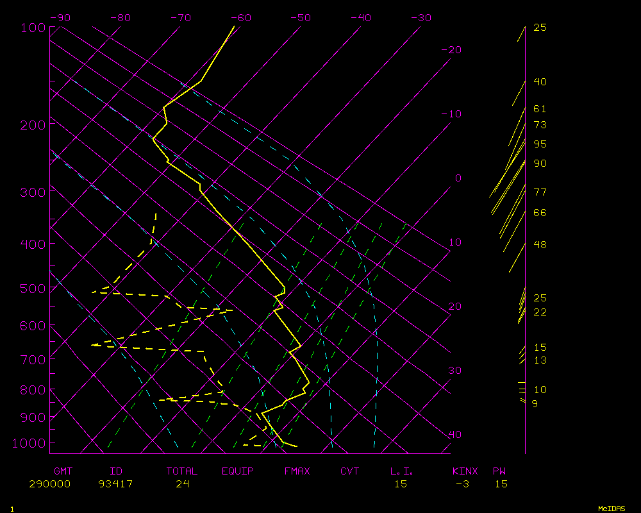Select the 100 pressure level label

[x=33, y=28]
